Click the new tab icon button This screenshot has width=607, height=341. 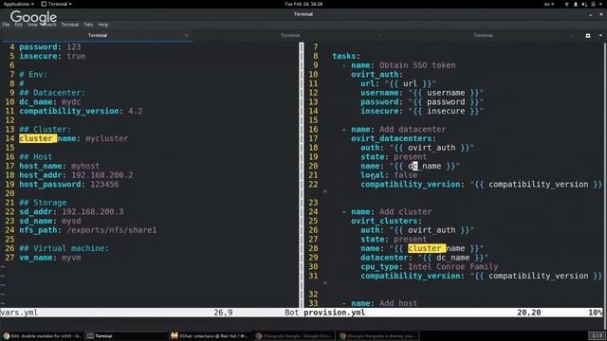click(588, 36)
